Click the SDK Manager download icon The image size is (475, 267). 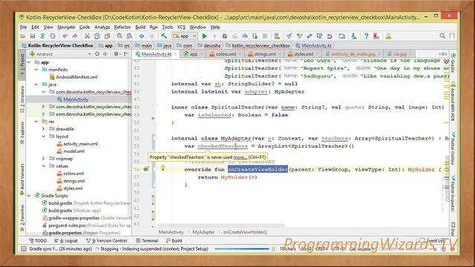(354, 36)
